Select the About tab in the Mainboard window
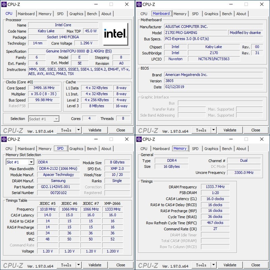The image size is (270, 270). (x=241, y=14)
